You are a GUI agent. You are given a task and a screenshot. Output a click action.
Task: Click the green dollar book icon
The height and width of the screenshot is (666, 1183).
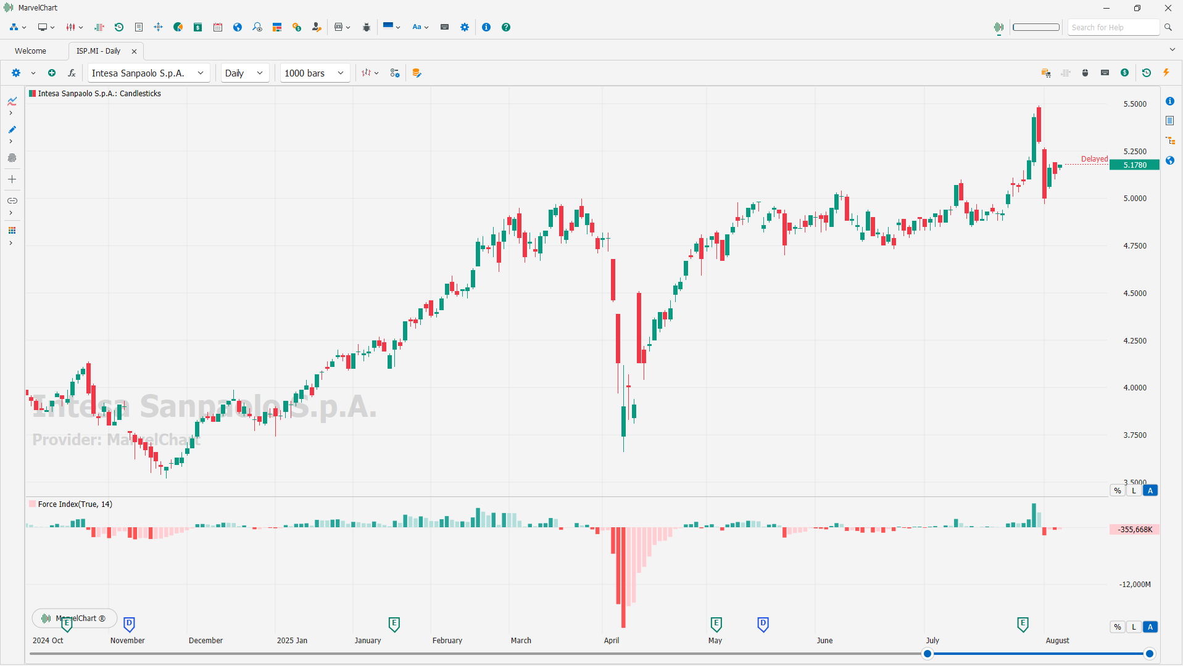[x=198, y=27]
